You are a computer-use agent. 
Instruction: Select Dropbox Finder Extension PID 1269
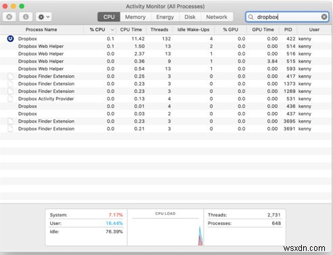pyautogui.click(x=166, y=91)
